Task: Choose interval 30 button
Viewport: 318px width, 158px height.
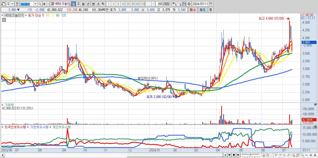Action: pos(133,4)
